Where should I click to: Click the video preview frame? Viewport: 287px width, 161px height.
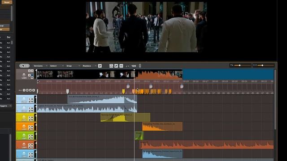[147, 27]
